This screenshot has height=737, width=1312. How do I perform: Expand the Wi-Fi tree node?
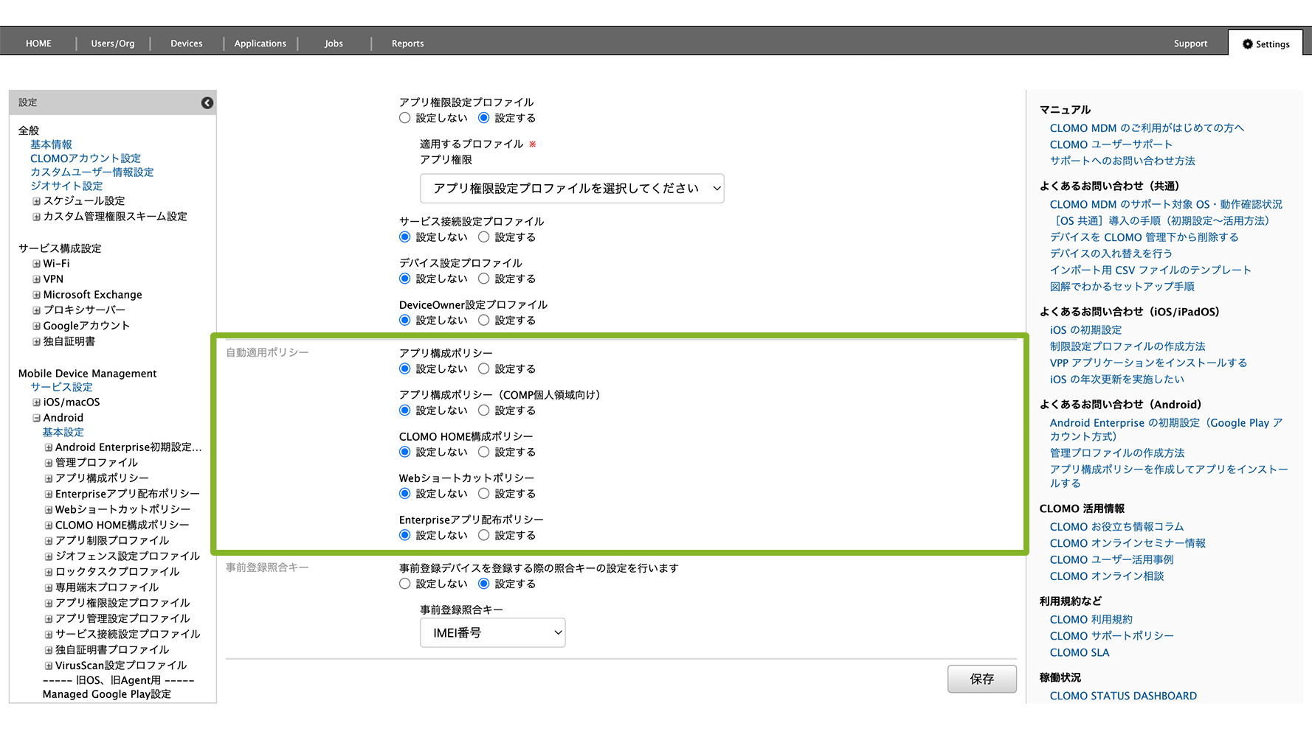(36, 264)
